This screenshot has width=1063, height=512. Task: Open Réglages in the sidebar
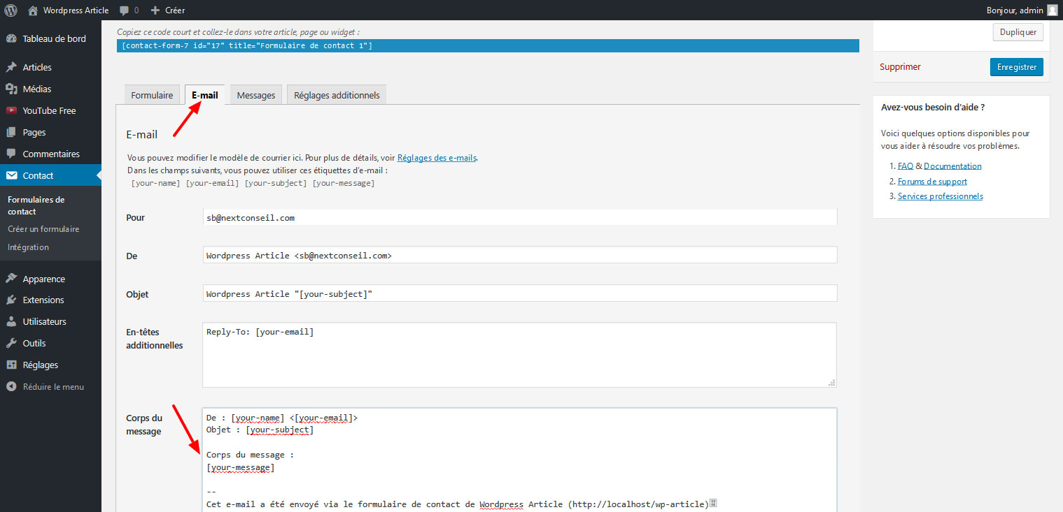coord(40,365)
